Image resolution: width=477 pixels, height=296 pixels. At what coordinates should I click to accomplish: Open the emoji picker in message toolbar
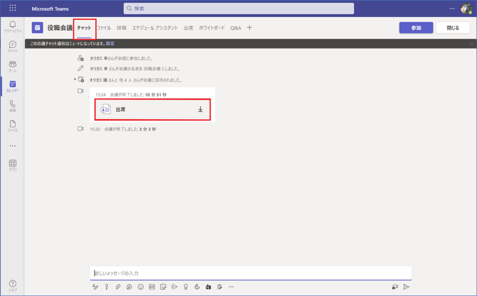click(141, 287)
